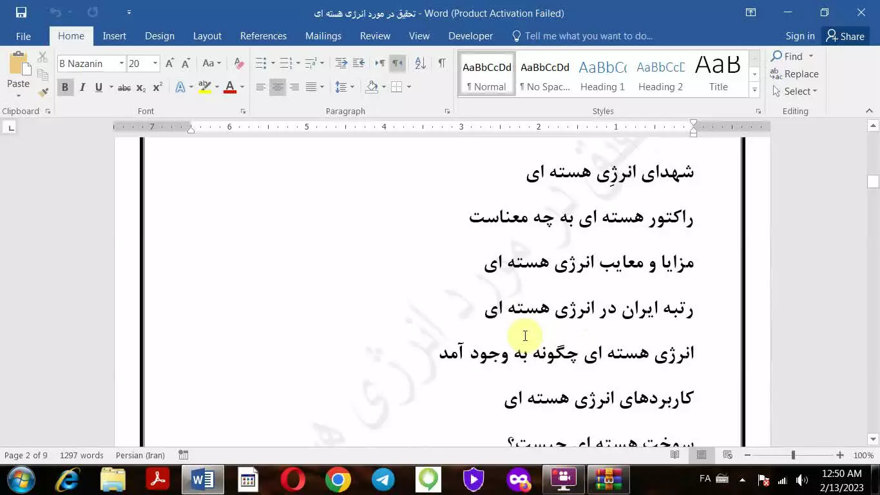Apply the Title style

(x=718, y=75)
